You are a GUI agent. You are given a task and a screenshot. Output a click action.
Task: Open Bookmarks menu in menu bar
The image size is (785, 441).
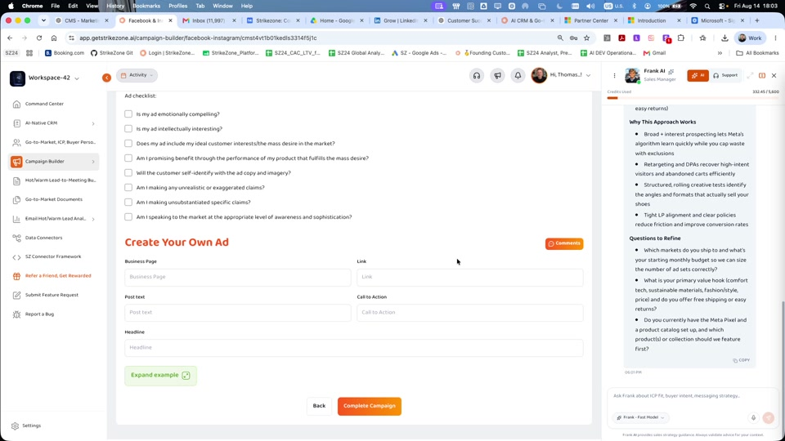[x=146, y=6]
